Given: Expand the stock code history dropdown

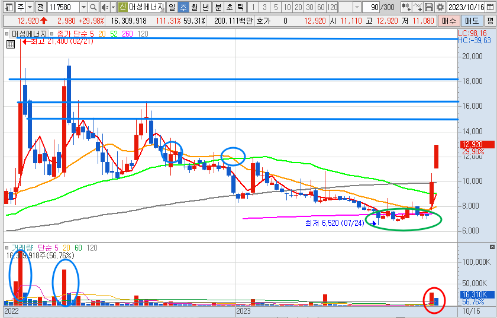Looking at the screenshot, I should click(83, 7).
